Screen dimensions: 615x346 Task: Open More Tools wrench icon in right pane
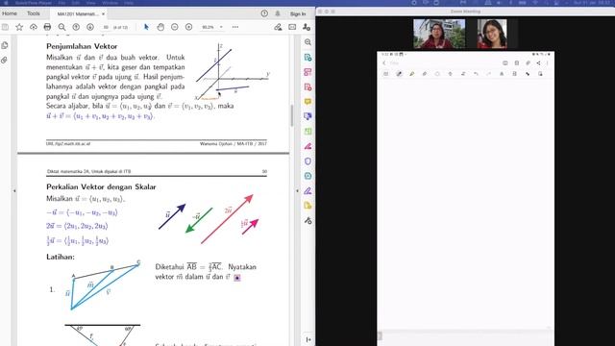pyautogui.click(x=307, y=221)
